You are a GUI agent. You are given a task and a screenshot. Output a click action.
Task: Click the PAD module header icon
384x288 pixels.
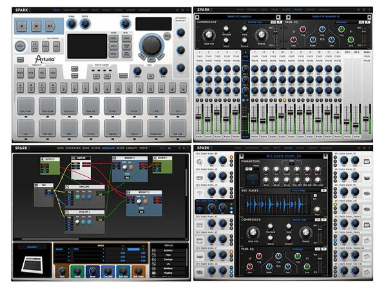[36, 185]
